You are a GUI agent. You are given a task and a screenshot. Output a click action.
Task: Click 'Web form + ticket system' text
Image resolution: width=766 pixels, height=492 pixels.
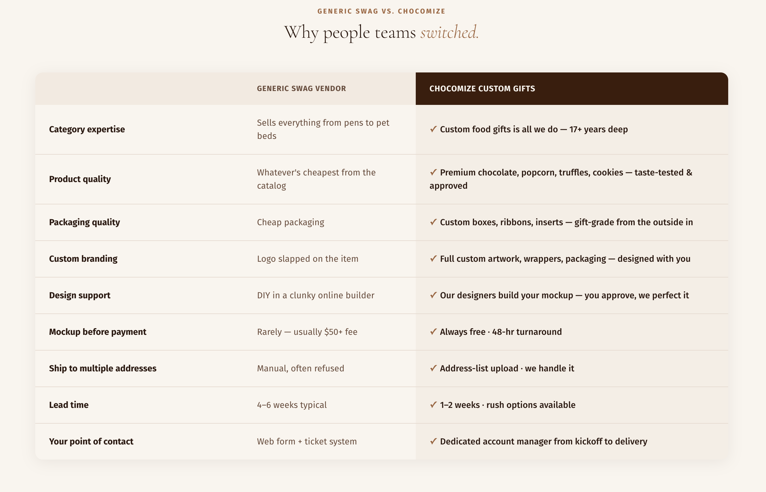(x=307, y=442)
